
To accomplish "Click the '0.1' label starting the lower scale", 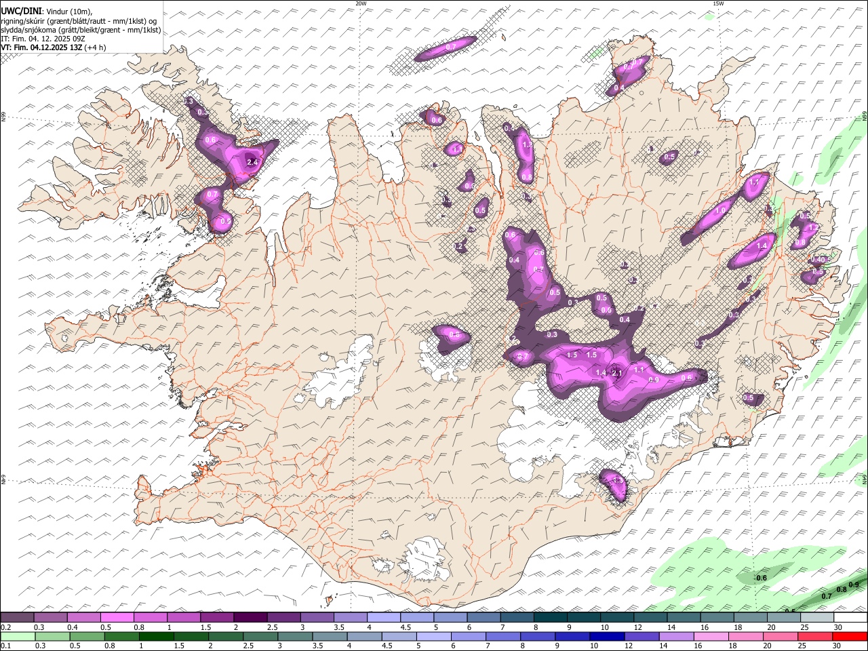I will [5, 646].
